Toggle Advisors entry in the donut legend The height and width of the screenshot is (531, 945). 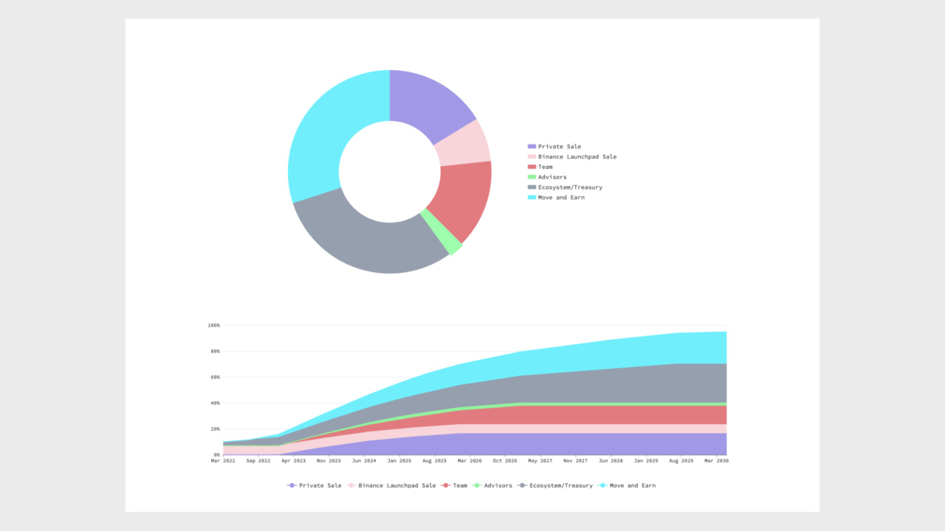point(552,177)
